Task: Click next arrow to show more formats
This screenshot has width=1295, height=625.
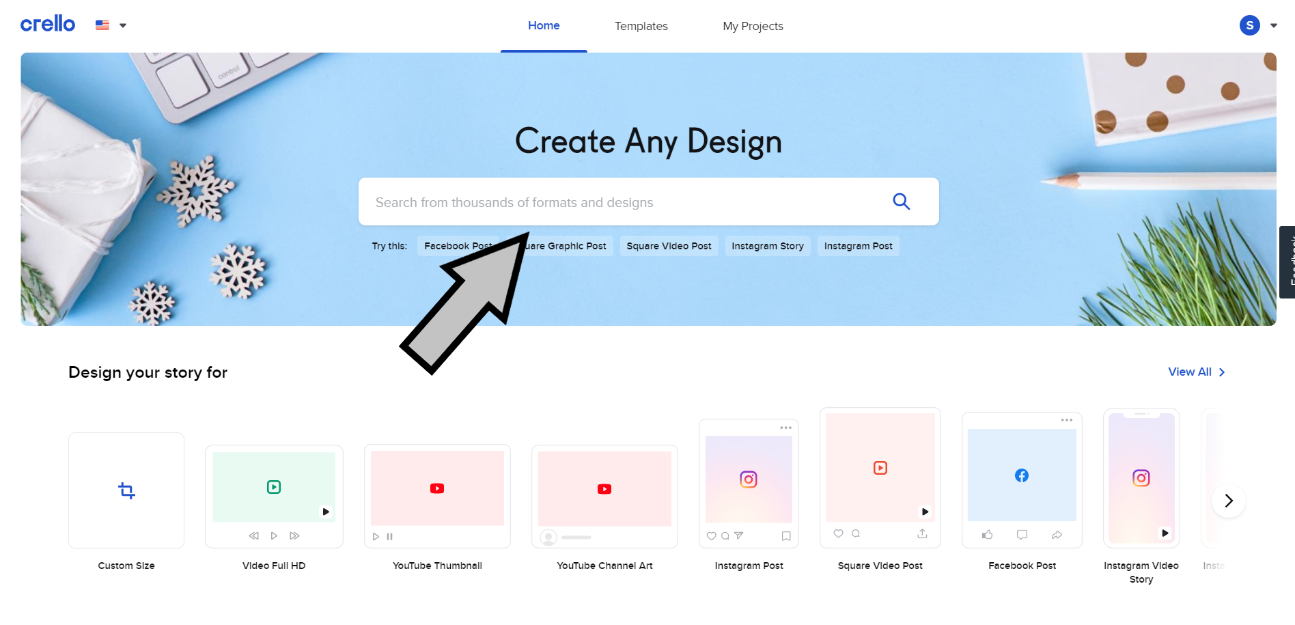Action: click(x=1229, y=501)
